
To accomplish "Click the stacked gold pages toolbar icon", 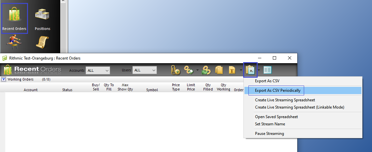I will 219,70.
